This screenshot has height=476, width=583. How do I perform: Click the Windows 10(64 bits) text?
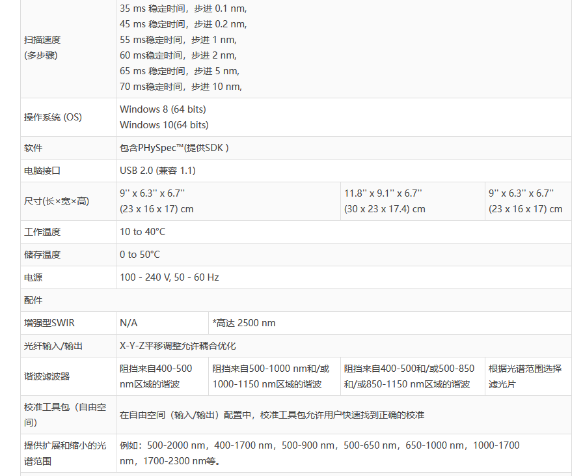pyautogui.click(x=164, y=125)
